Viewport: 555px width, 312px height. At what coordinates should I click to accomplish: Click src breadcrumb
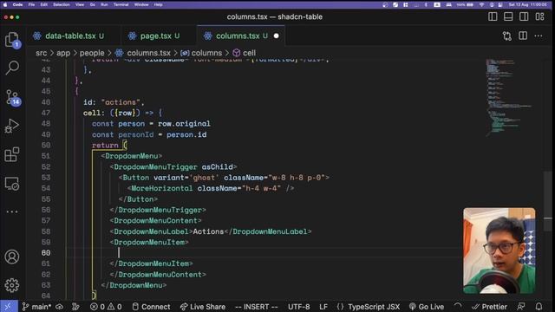pos(41,53)
